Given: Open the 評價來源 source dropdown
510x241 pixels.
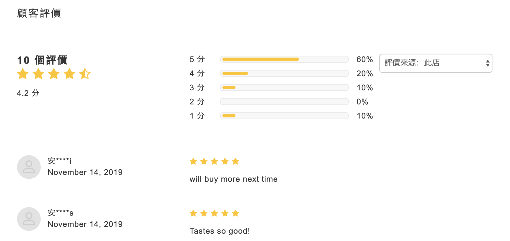Looking at the screenshot, I should pos(435,63).
